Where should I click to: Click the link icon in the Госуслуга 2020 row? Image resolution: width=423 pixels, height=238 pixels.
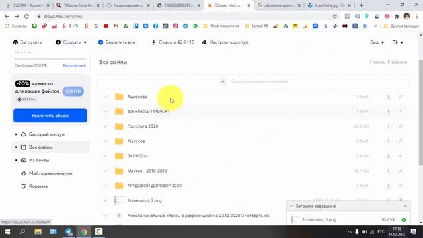coord(401,126)
